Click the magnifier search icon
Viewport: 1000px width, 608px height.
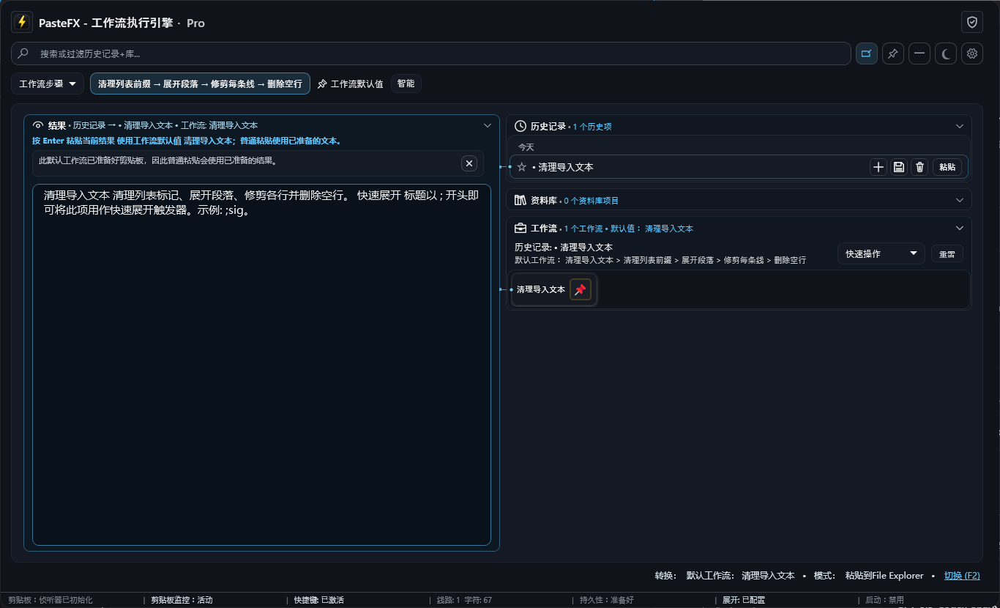(x=23, y=53)
